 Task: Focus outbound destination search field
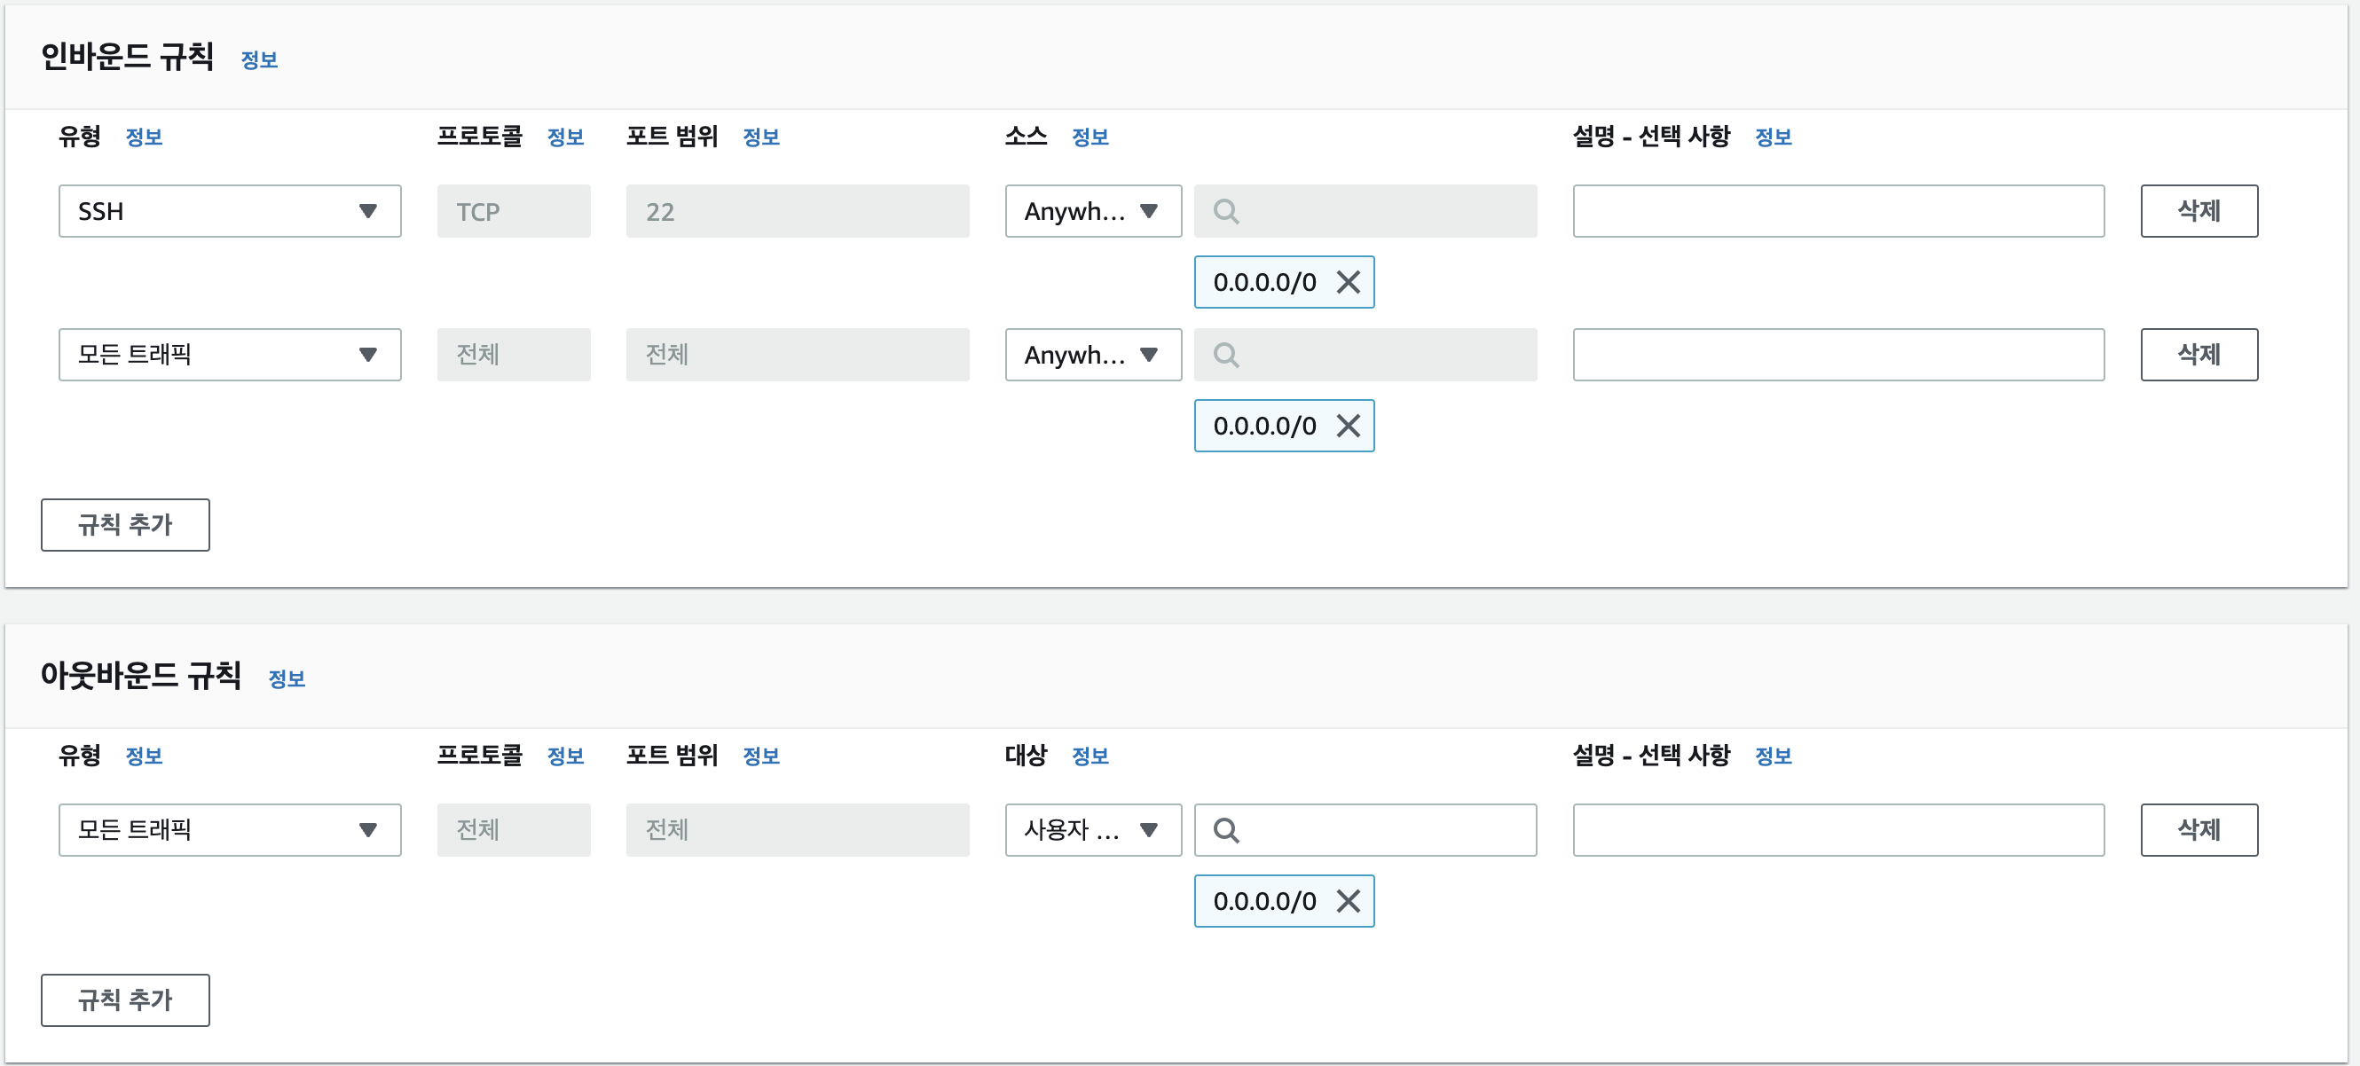pos(1383,830)
